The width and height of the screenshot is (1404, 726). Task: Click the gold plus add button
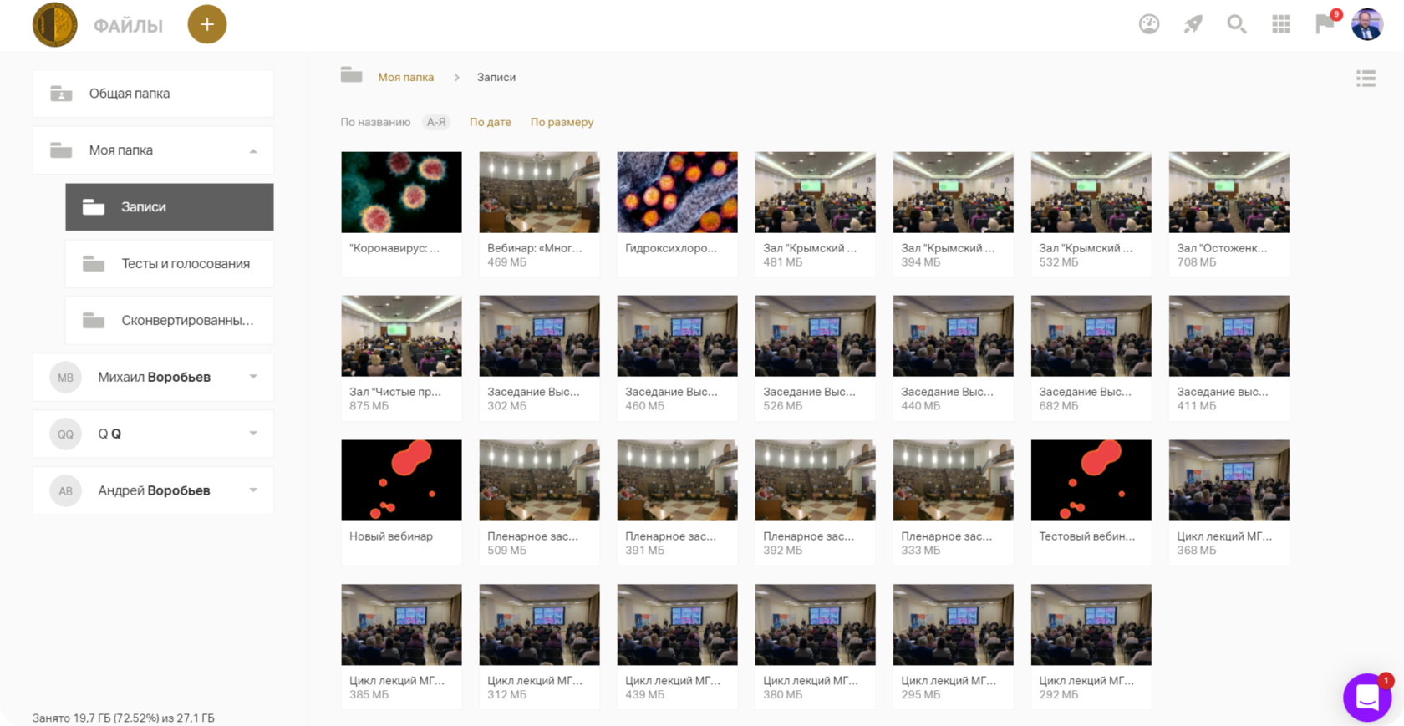(x=206, y=24)
